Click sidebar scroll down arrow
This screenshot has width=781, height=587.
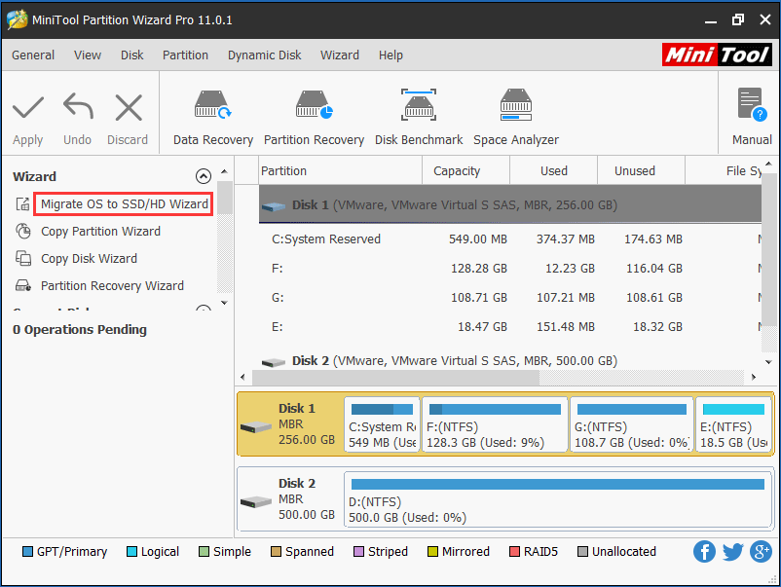(225, 303)
